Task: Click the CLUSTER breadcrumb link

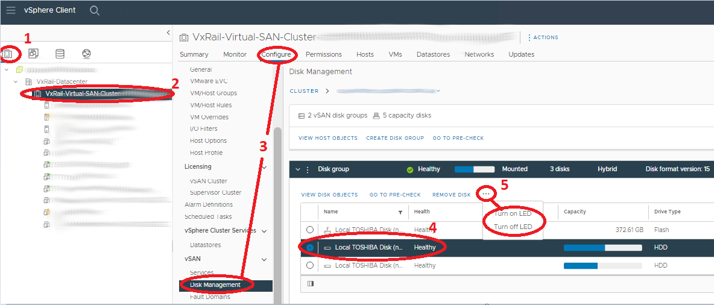Action: 304,91
